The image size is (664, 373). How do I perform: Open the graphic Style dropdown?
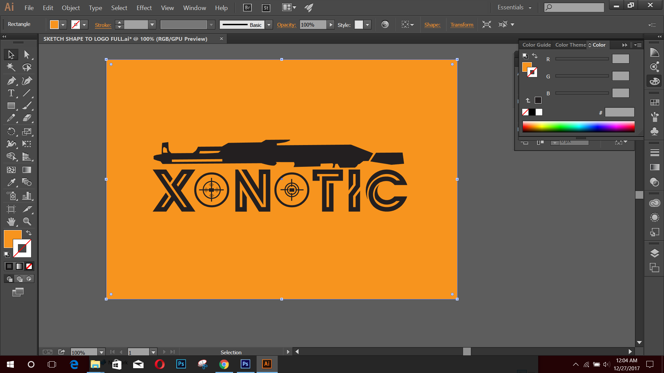pyautogui.click(x=368, y=25)
